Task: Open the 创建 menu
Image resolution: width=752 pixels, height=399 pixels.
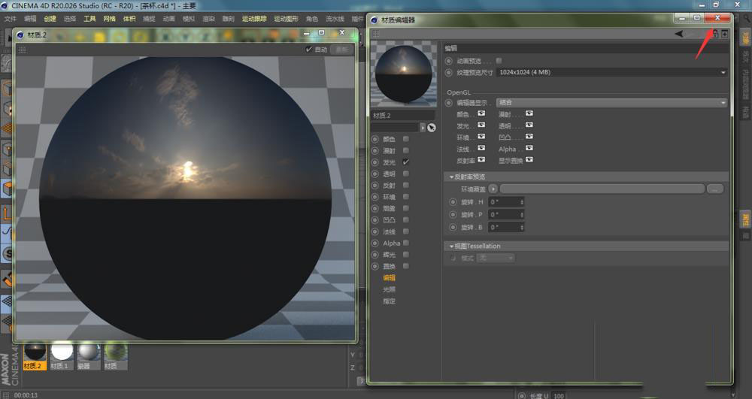Action: coord(50,19)
